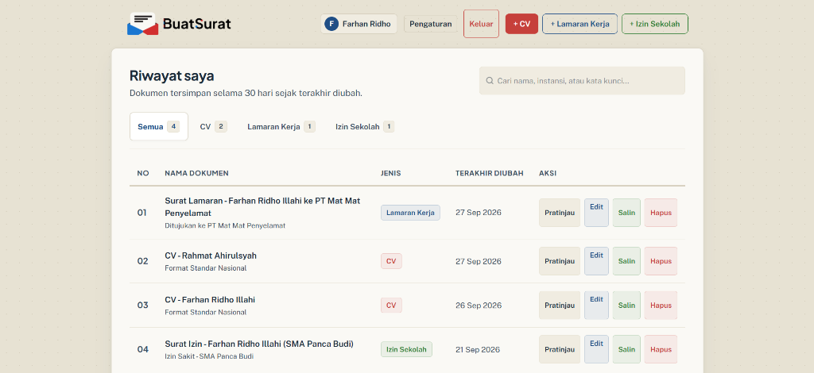814x373 pixels.
Task: Click the title CV - Rahmat Ahirulsyah
Action: point(211,256)
